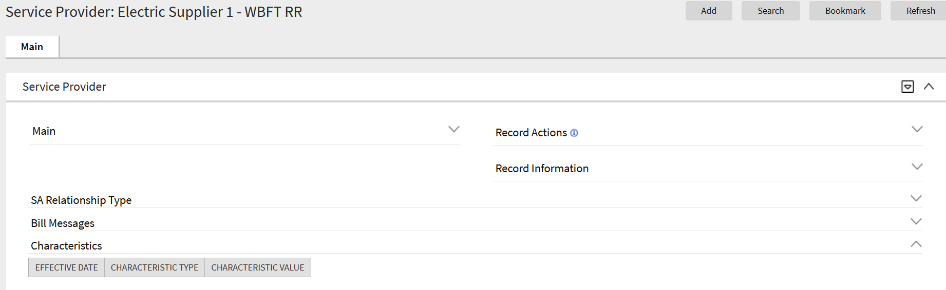Bookmark this Service Provider page
Screen dimensions: 946x290
845,11
